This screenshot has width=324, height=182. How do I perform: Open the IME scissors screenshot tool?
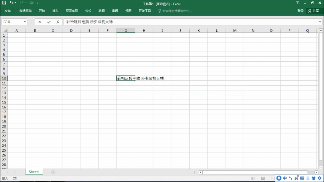296,178
